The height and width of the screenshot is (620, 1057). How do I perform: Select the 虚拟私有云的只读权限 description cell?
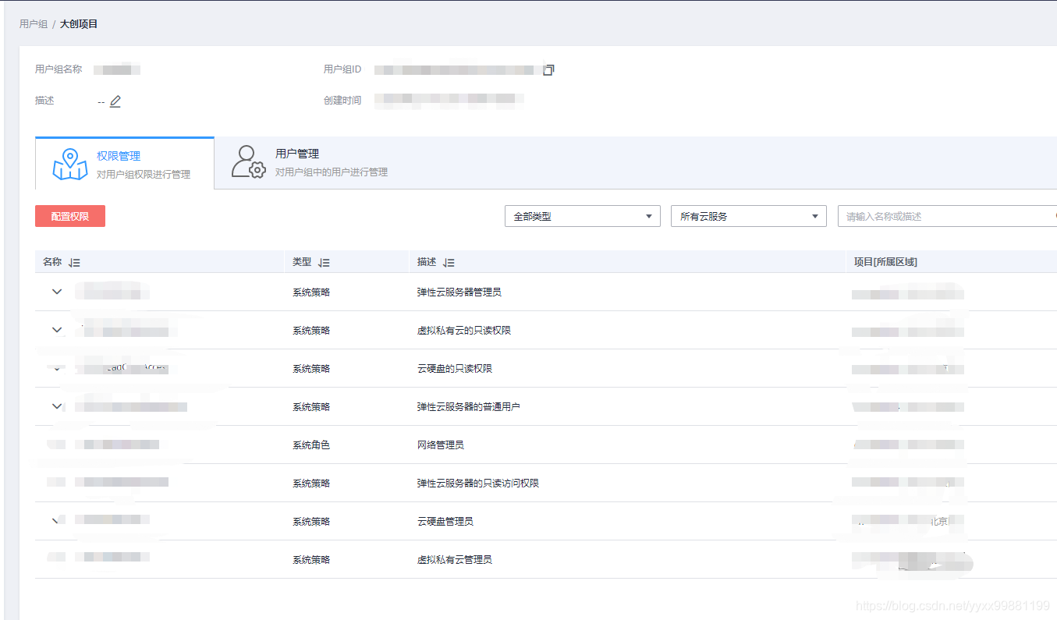point(464,331)
